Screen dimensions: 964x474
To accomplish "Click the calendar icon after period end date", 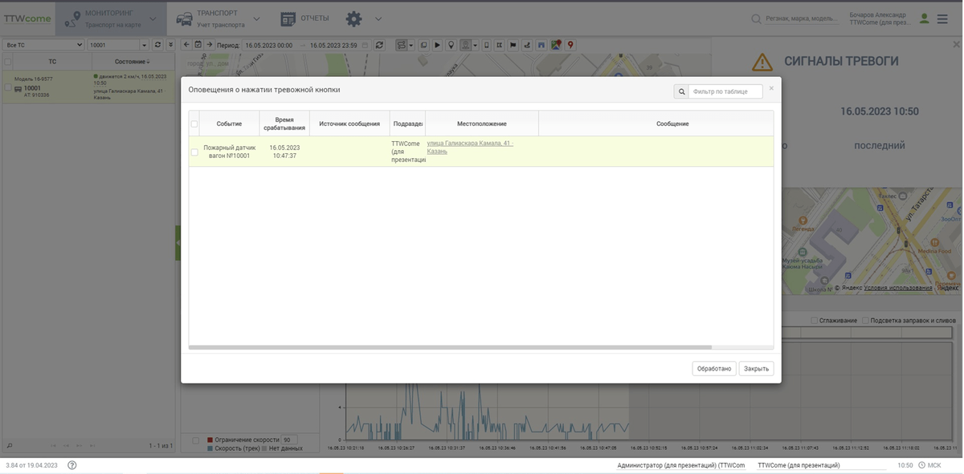I will tap(366, 45).
